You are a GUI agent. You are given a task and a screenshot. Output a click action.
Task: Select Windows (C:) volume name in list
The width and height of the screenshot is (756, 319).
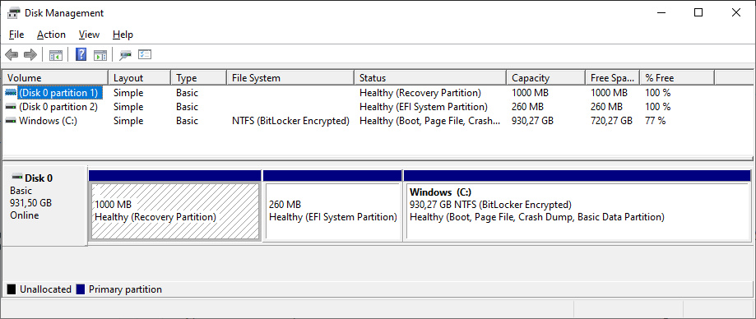48,121
